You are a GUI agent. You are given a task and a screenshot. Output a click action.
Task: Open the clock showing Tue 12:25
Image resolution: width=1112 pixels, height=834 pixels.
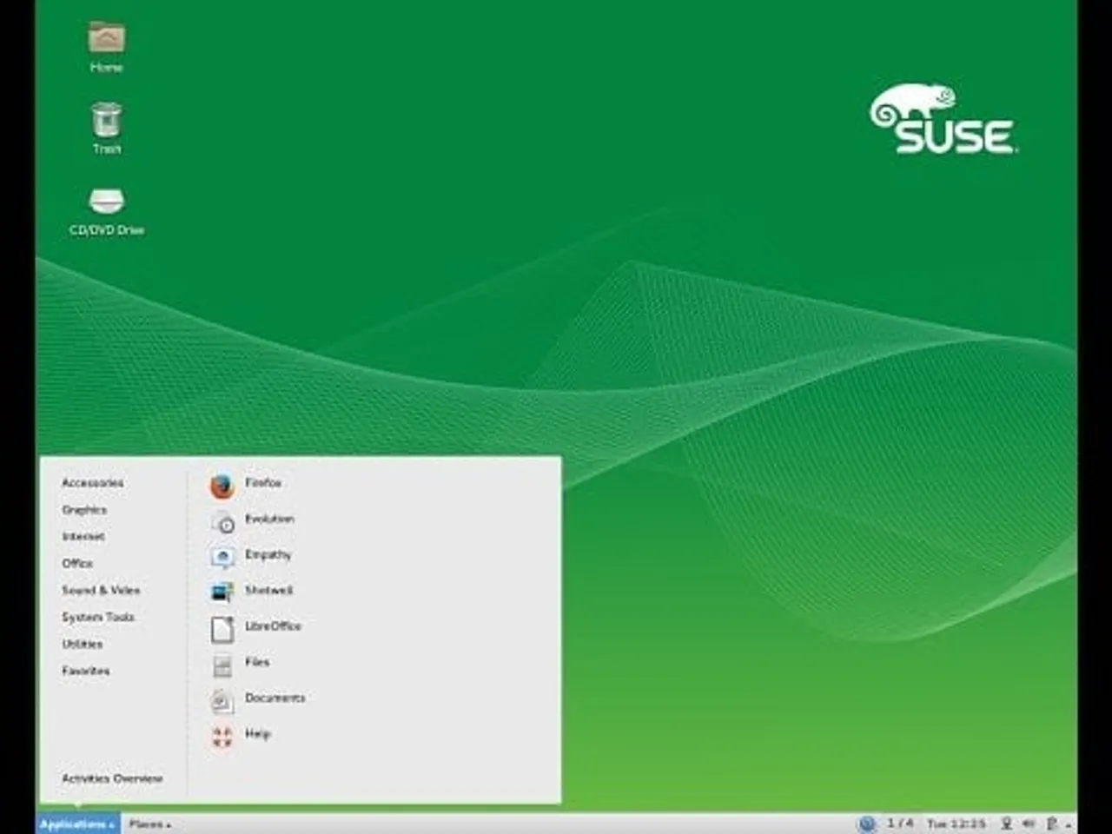coord(956,824)
